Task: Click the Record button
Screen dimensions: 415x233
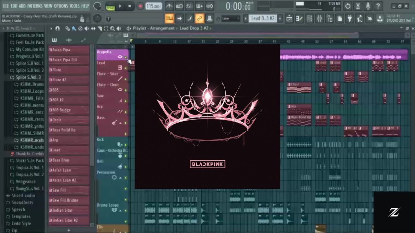Action: click(x=140, y=6)
